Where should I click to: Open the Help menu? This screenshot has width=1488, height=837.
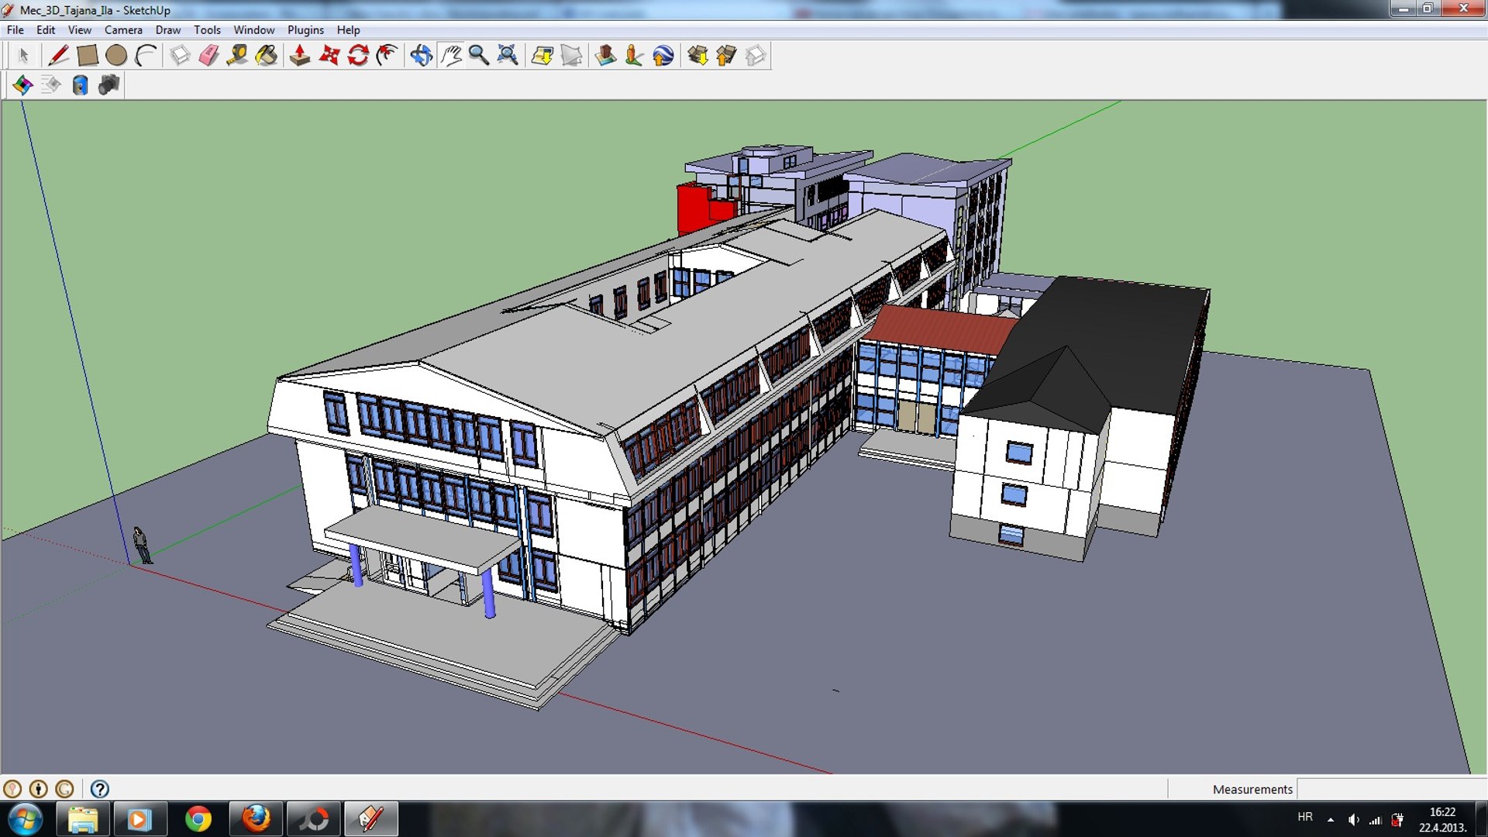pyautogui.click(x=348, y=30)
